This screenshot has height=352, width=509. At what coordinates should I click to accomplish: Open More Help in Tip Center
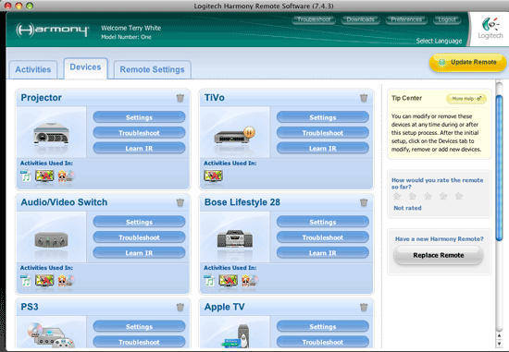[x=466, y=99]
